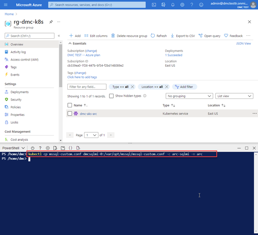The image size is (258, 235).
Task: Check the dmc-aks-arc row checkbox
Action: [x=70, y=113]
